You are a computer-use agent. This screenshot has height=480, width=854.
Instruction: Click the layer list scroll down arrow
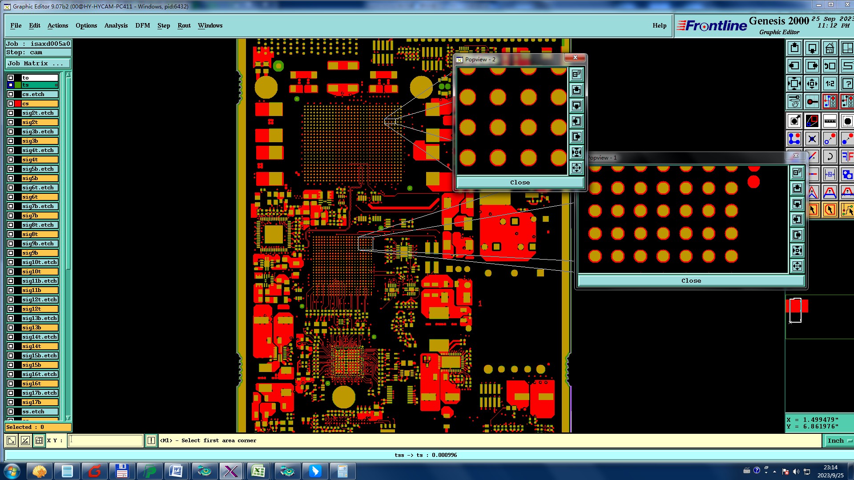point(68,418)
